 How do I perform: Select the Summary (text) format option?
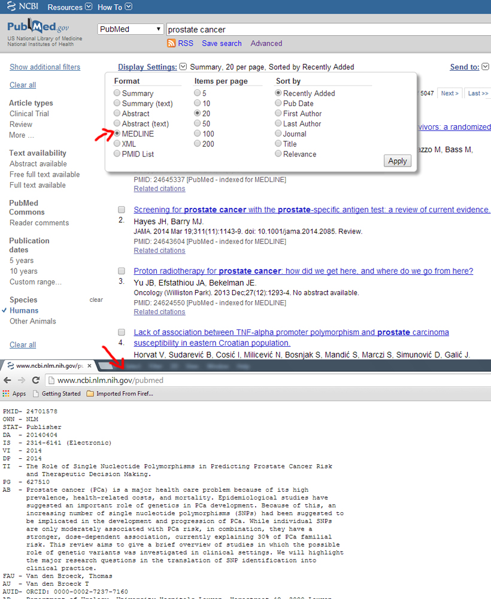[x=117, y=103]
